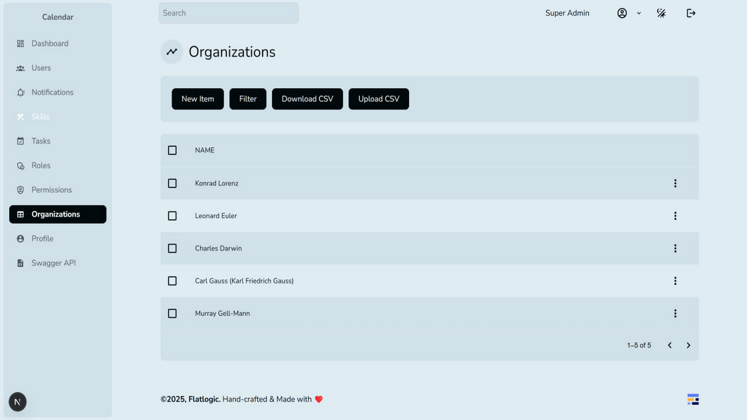Click the Flatlogic footer link

204,399
